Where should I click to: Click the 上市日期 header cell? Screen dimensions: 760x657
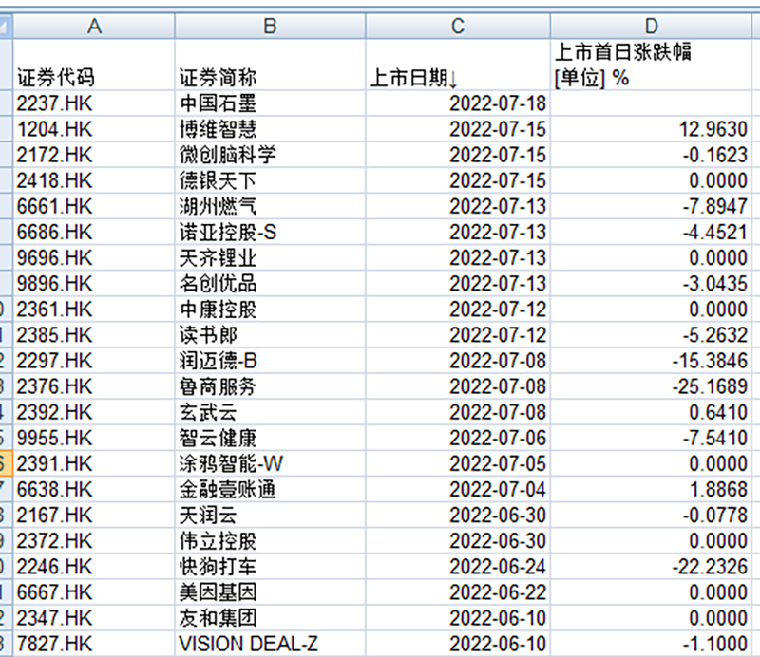(x=458, y=65)
